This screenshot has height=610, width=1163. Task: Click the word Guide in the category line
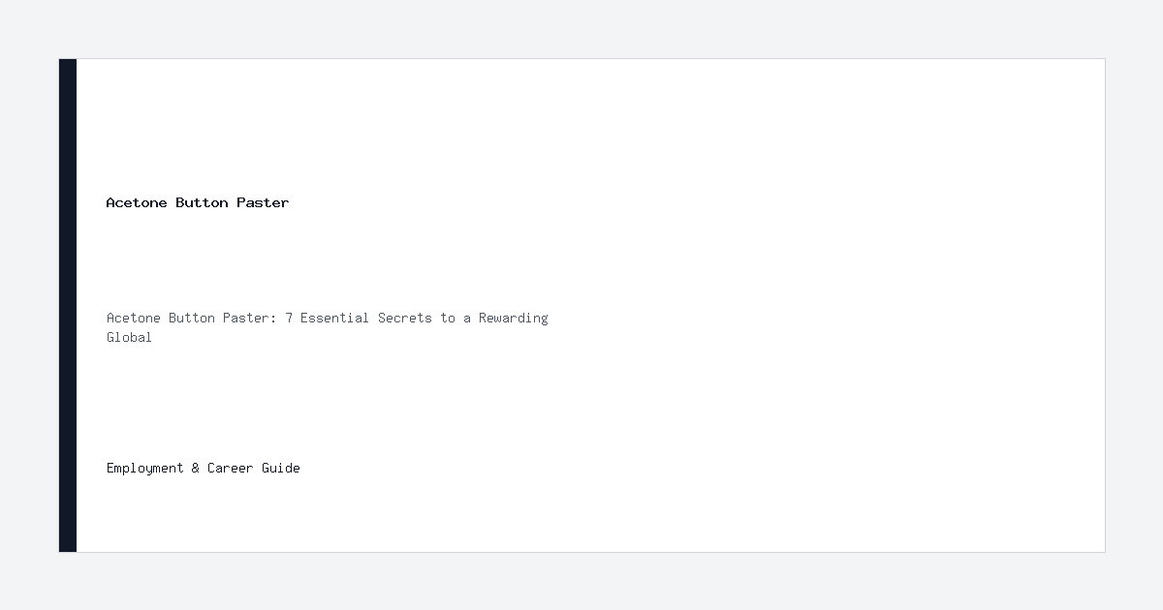(x=281, y=468)
